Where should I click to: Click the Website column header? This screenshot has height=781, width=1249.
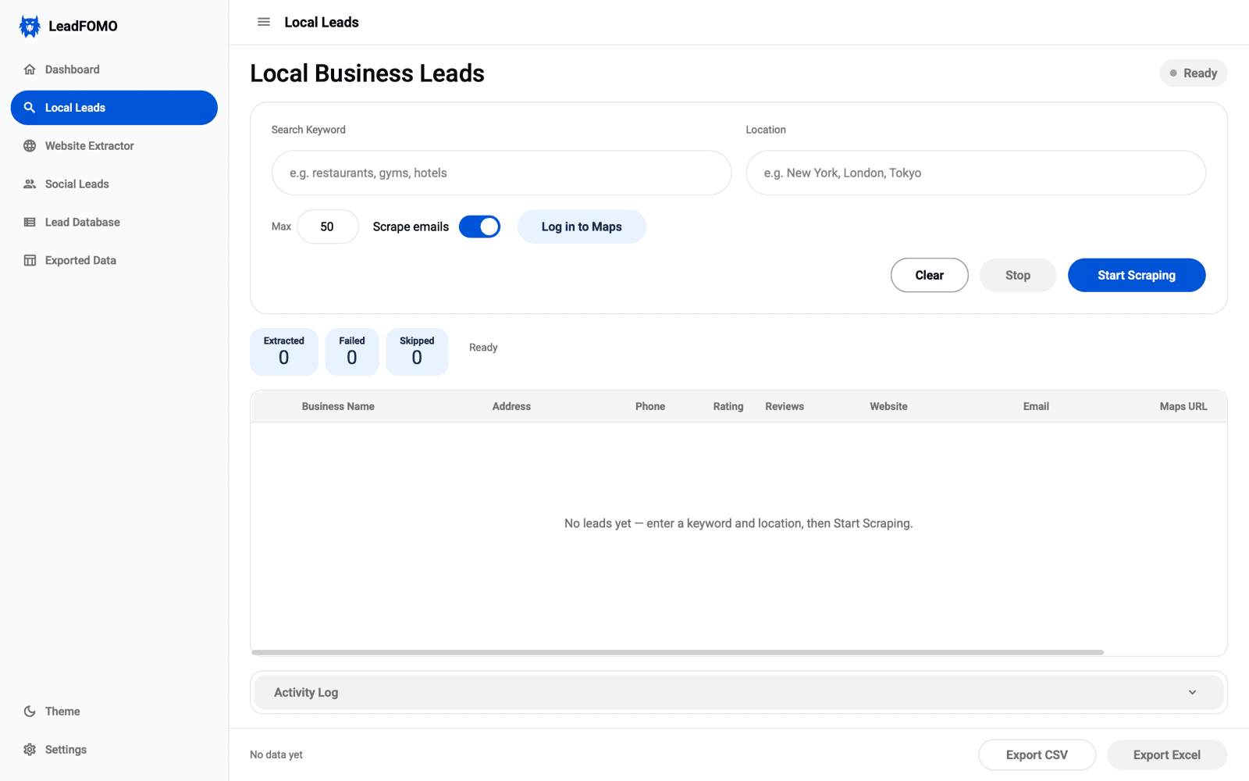pos(888,407)
